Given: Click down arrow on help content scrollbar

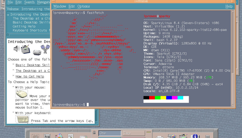Looking at the screenshot, I should pyautogui.click(x=96, y=123).
